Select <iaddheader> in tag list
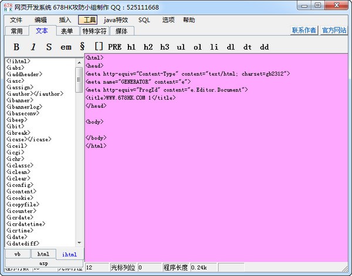352x276 pixels. point(24,74)
